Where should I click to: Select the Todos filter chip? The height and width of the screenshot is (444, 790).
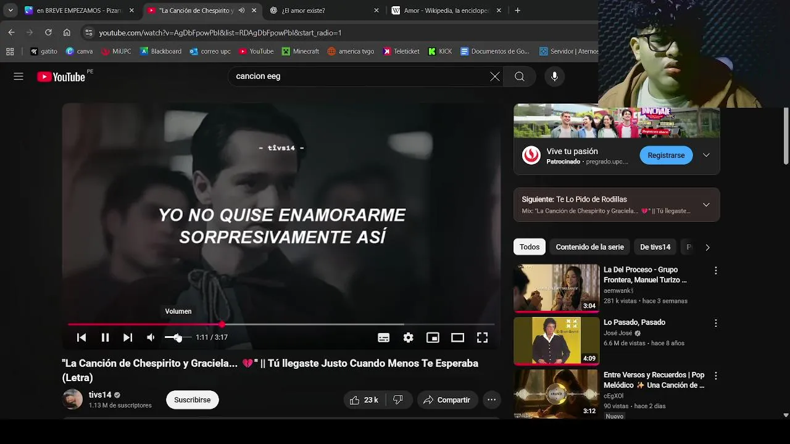pyautogui.click(x=529, y=247)
